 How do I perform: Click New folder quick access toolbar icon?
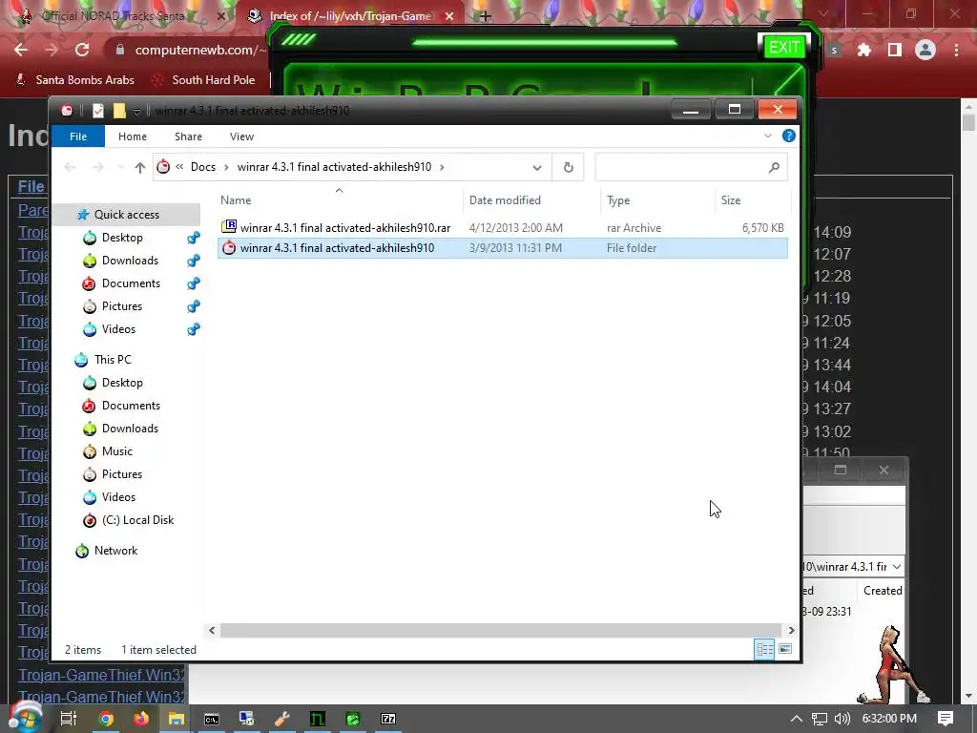(119, 111)
